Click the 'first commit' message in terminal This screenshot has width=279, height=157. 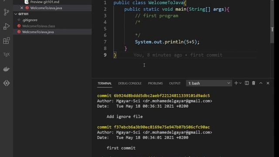click(x=121, y=148)
